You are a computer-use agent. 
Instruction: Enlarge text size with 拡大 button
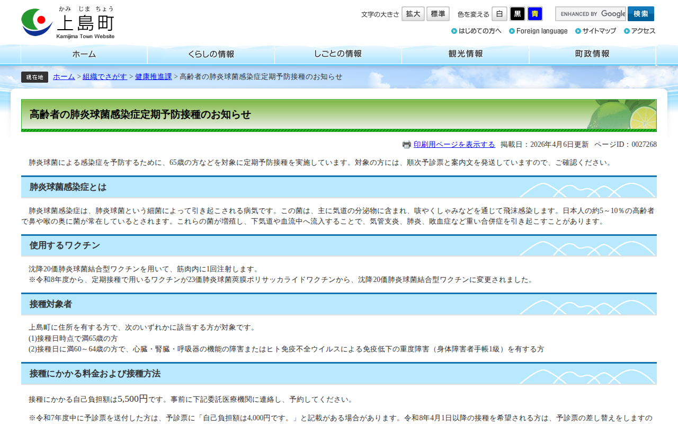[413, 14]
